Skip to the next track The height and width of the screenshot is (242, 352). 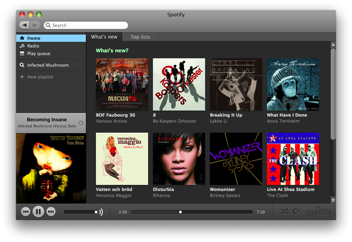[51, 211]
